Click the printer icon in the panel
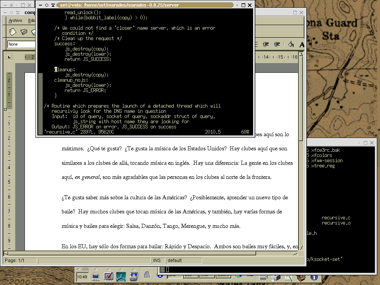 point(263,278)
